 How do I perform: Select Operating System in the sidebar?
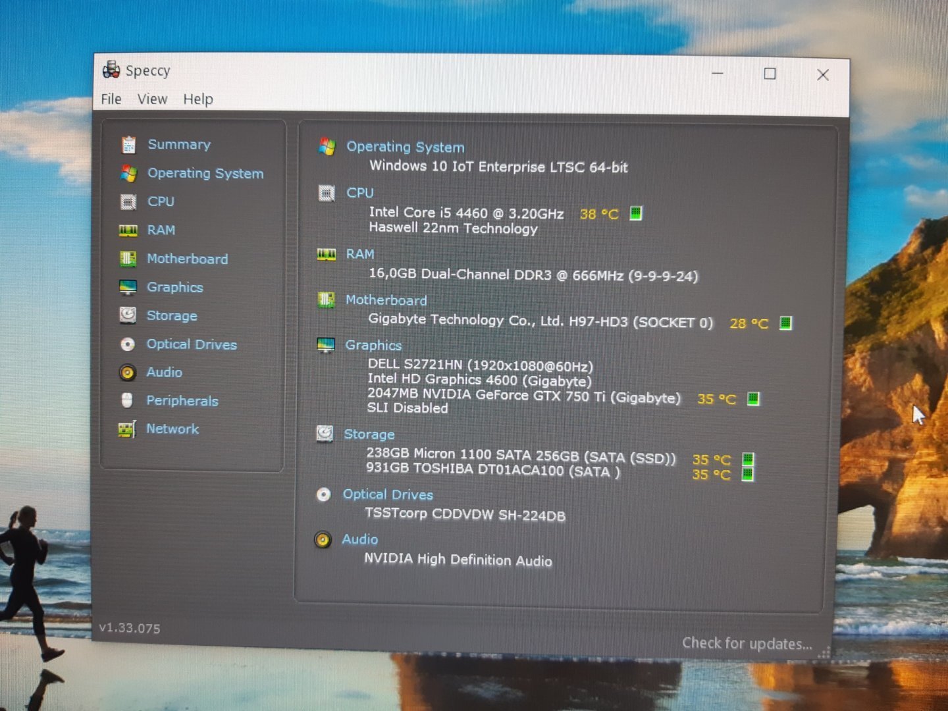tap(205, 173)
